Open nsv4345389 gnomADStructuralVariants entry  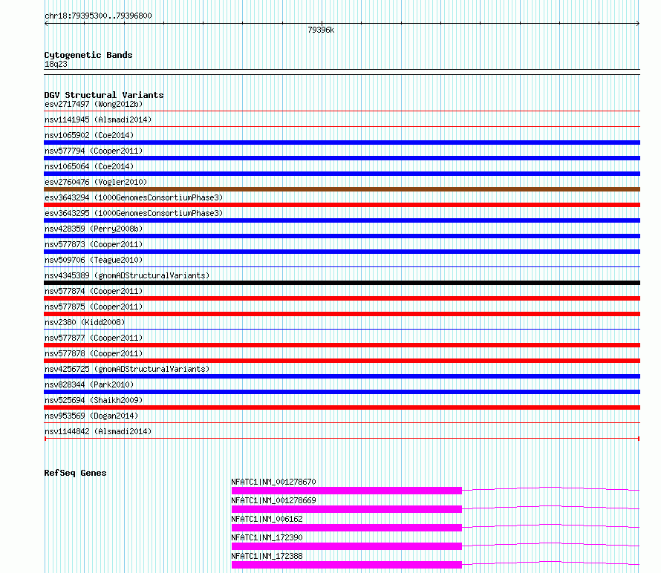(x=127, y=275)
